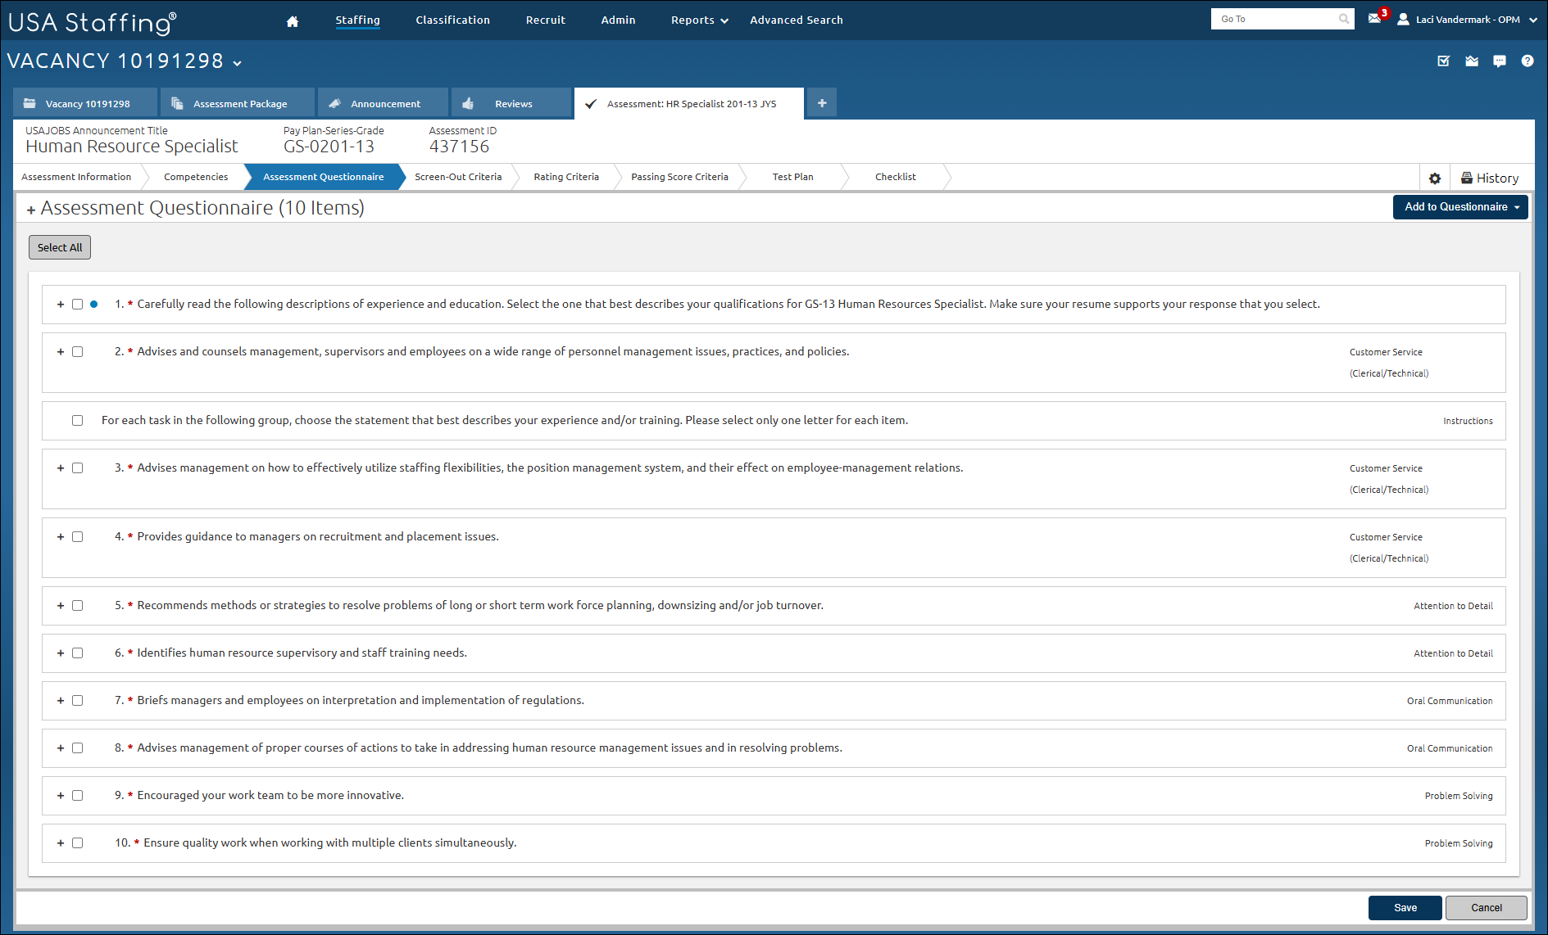Screen dimensions: 1548x935
Task: Open the Reports dropdown menu
Action: pos(697,20)
